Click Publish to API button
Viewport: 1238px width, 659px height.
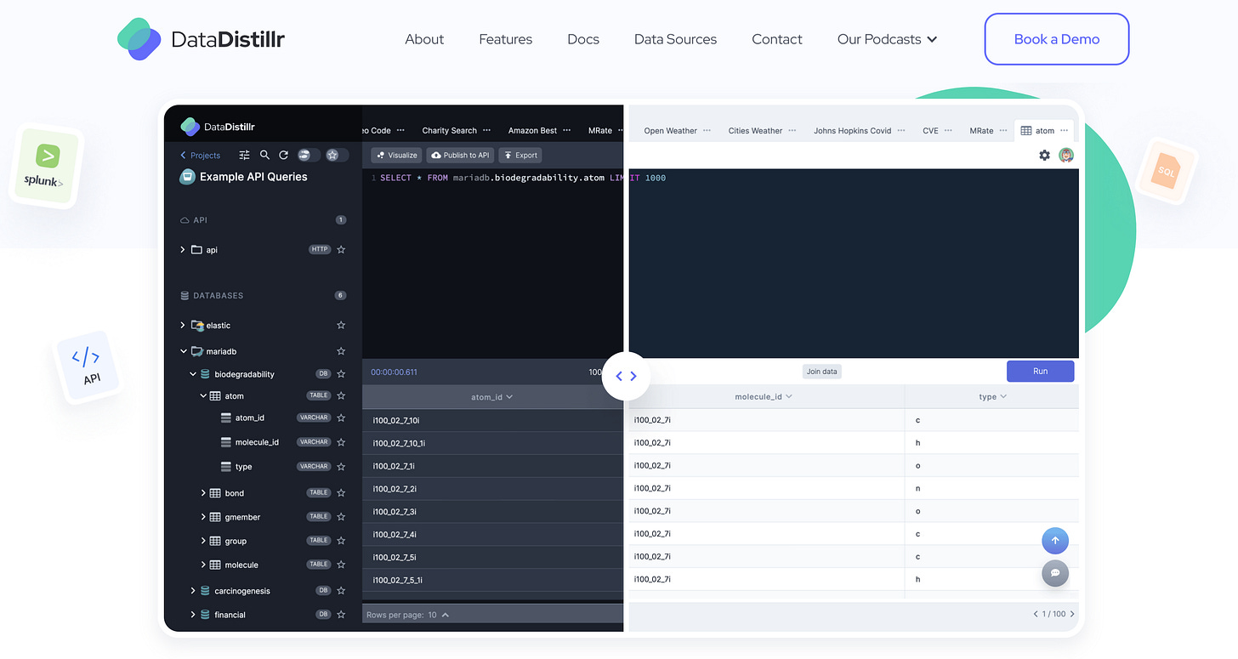coord(460,155)
